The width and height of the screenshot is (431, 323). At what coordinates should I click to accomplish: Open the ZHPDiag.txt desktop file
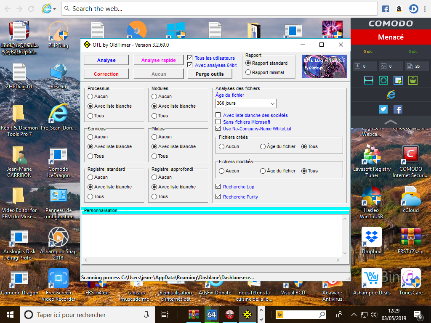click(19, 76)
